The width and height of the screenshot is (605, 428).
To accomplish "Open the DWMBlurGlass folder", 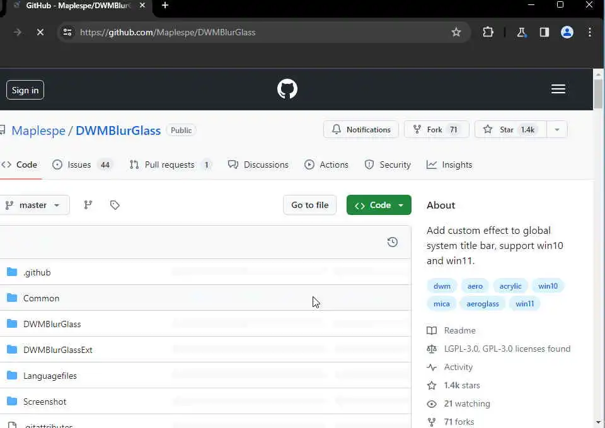I will [x=52, y=324].
